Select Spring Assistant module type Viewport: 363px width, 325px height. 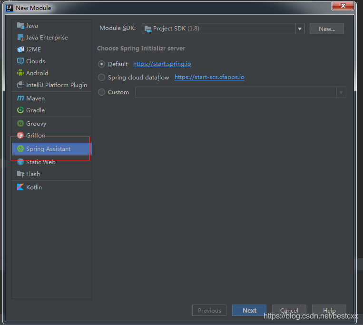pos(52,148)
